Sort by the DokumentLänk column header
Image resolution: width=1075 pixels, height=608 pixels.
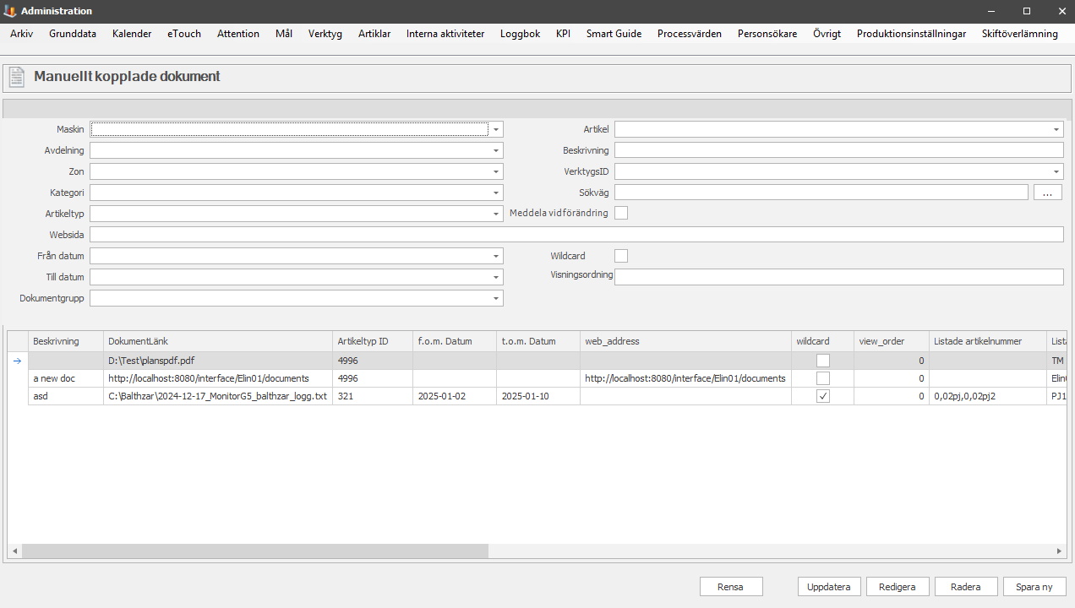218,341
